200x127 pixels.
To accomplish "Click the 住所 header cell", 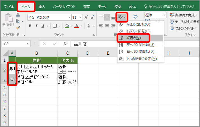I will (x=37, y=60).
